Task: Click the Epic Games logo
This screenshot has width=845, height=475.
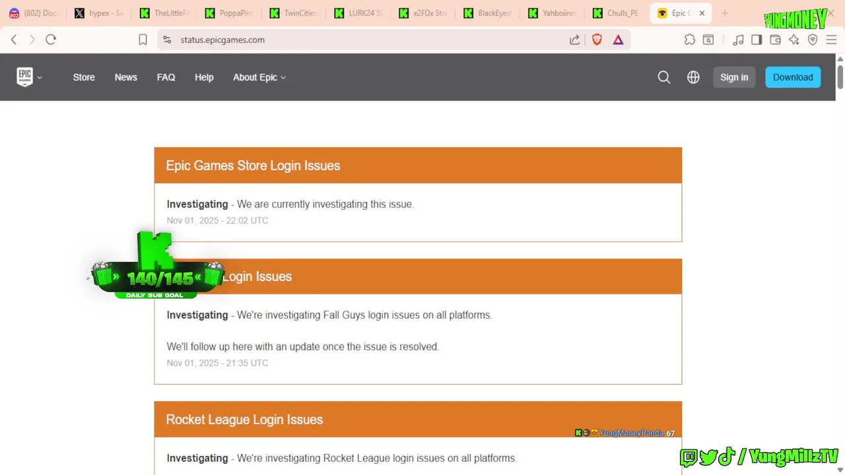Action: (x=24, y=77)
